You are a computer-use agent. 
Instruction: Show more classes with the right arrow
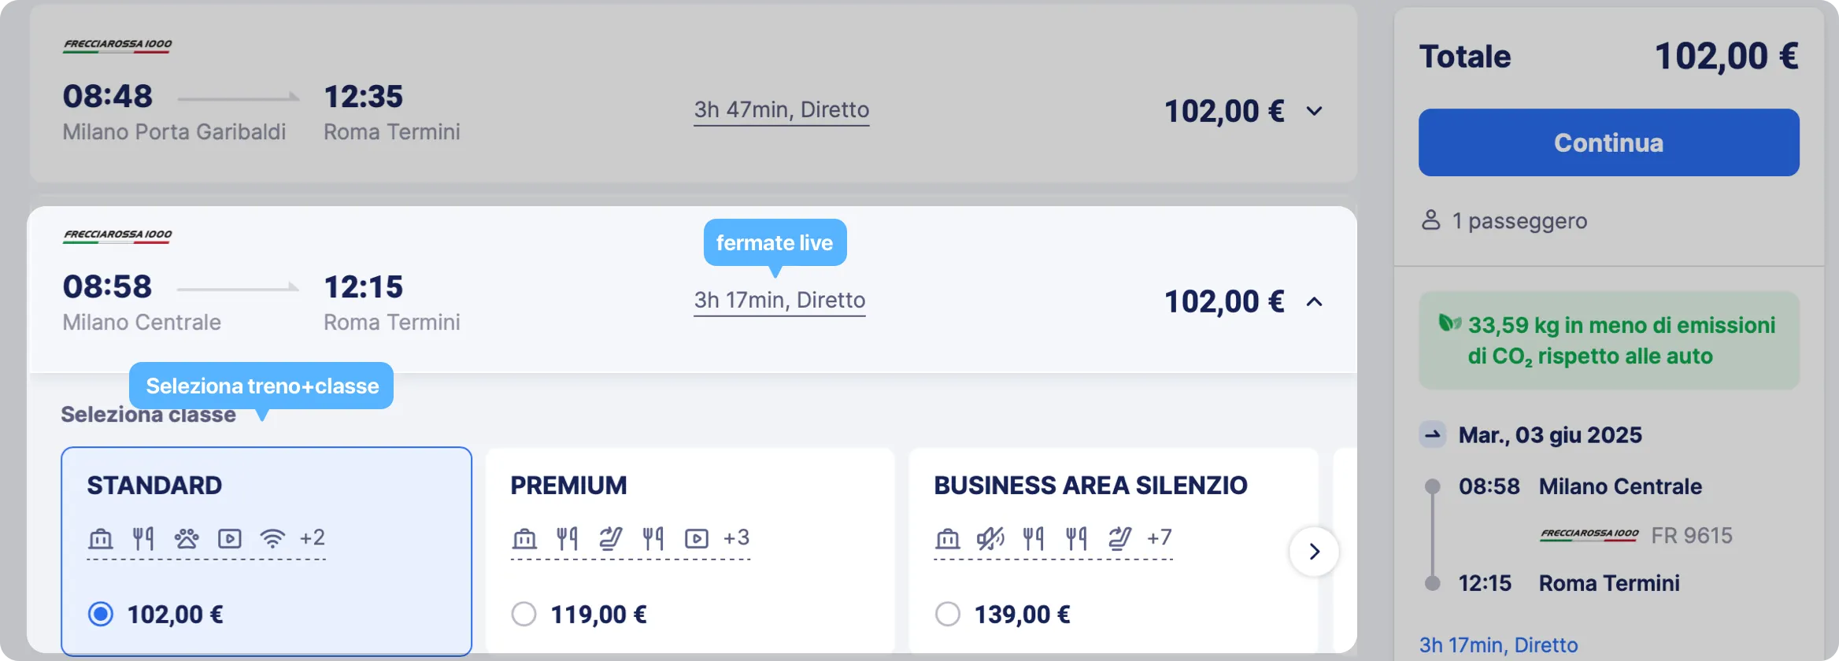[x=1314, y=552]
